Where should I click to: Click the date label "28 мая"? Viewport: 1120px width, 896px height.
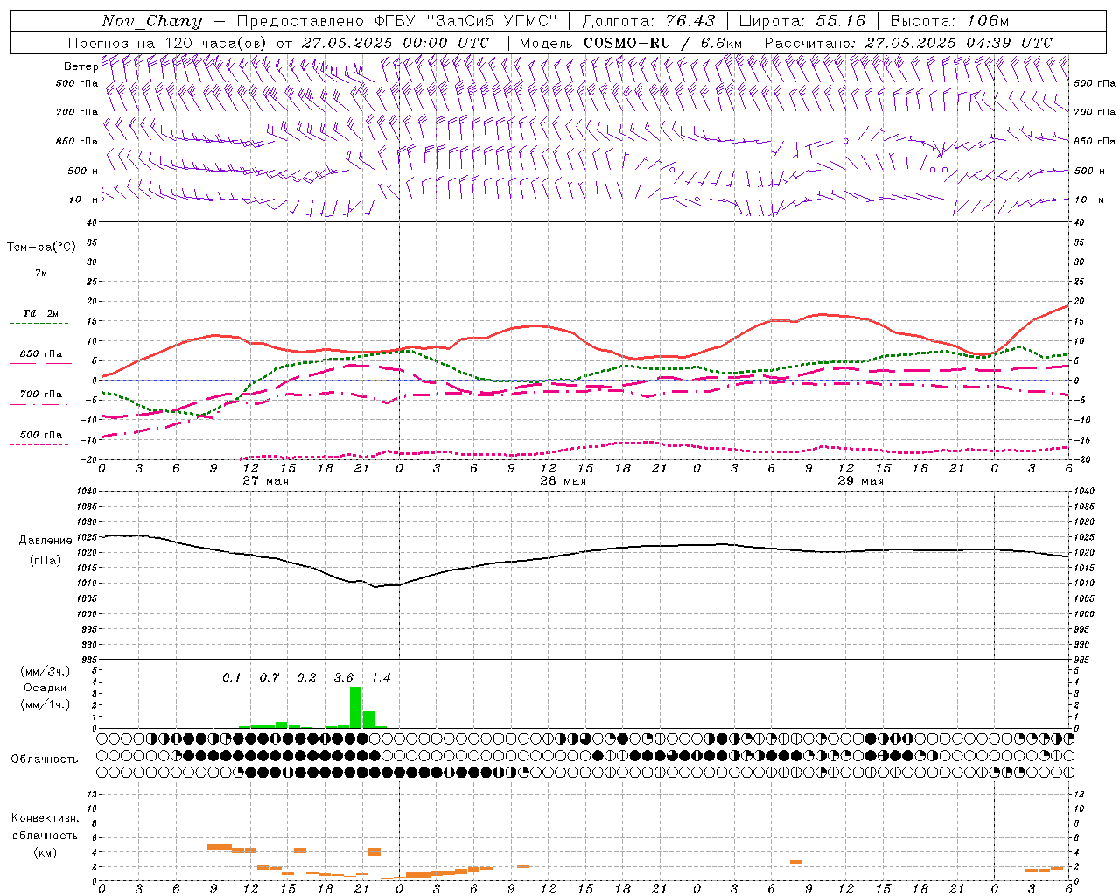563,481
